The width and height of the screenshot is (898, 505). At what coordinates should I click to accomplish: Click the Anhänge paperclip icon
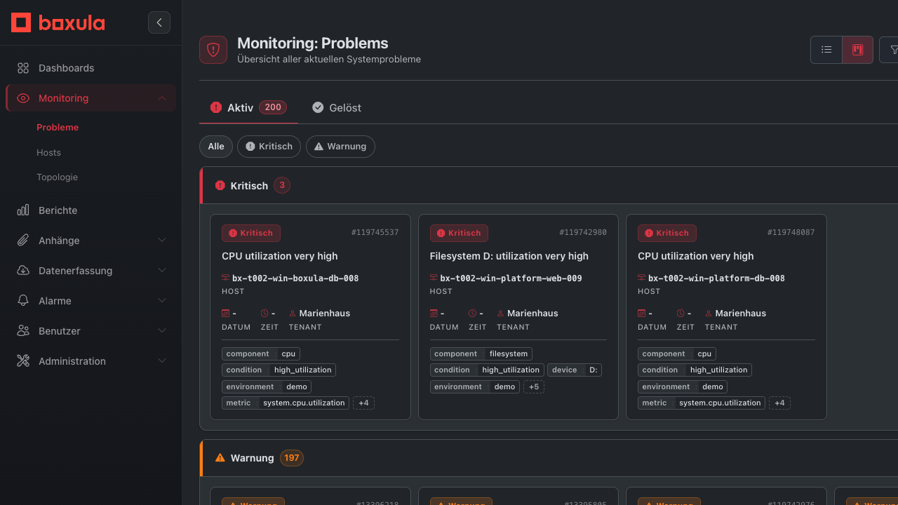[23, 241]
